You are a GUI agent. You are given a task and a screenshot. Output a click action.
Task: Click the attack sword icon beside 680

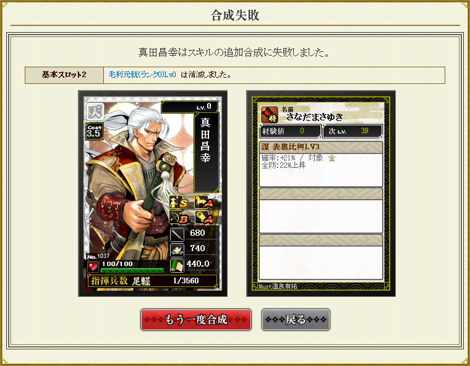[177, 235]
